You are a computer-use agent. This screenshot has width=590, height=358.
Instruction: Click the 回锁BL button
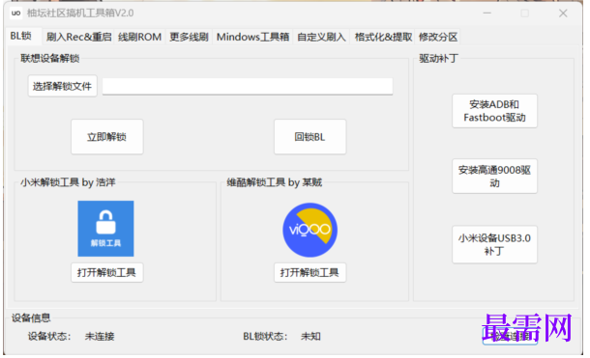[x=310, y=137]
